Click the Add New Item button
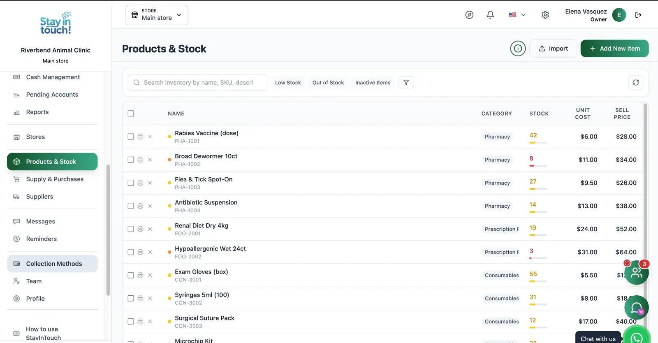Screen dimensions: 658x343 pyautogui.click(x=614, y=49)
